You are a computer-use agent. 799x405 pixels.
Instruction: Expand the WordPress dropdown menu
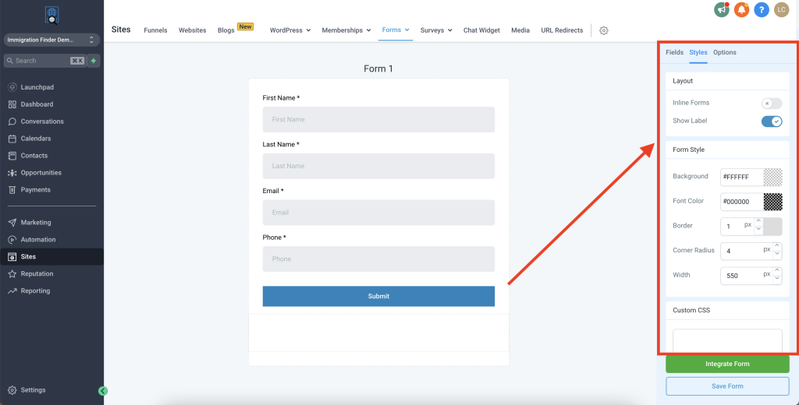(290, 30)
